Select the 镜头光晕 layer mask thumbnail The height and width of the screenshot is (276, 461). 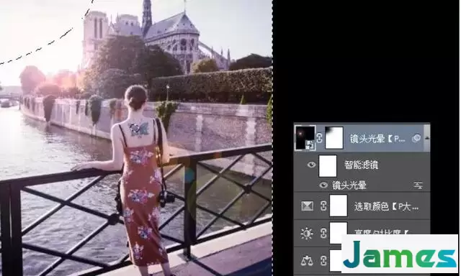[334, 137]
